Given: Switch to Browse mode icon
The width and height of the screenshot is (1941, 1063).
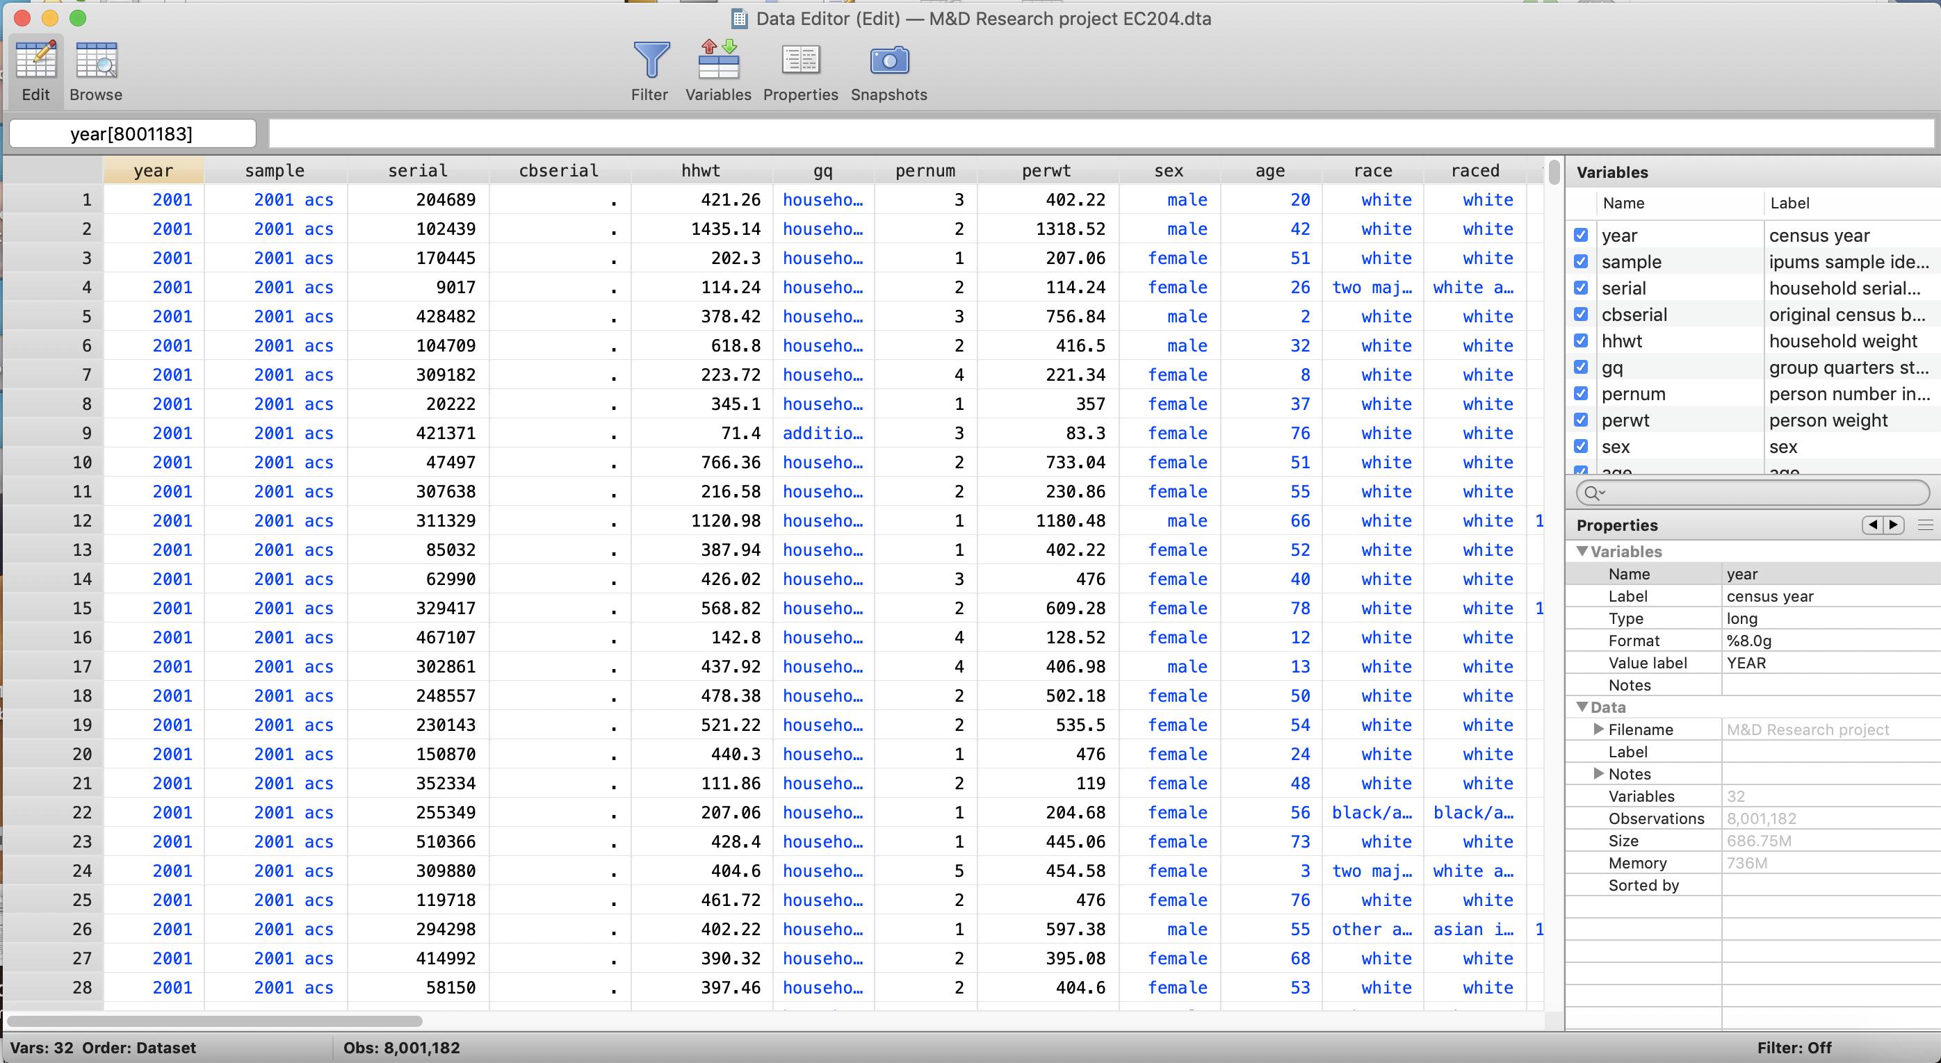Looking at the screenshot, I should tap(96, 60).
